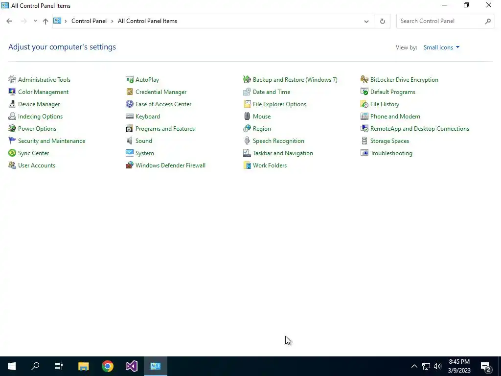Open the Sync Center icon

click(x=12, y=153)
